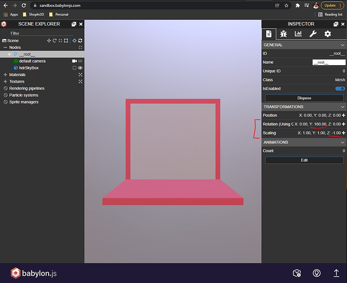Open the Reading list
347x283 pixels.
(x=330, y=14)
